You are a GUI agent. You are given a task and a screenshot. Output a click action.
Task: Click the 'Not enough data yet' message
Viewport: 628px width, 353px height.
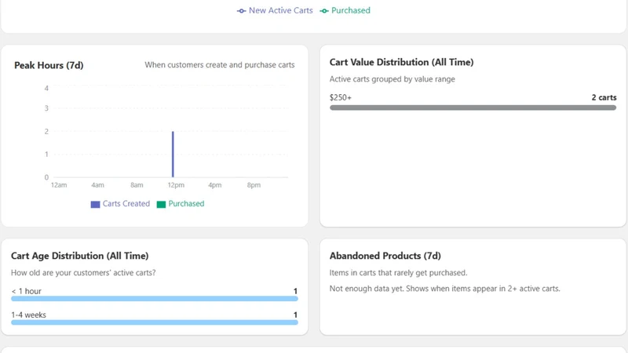(444, 289)
